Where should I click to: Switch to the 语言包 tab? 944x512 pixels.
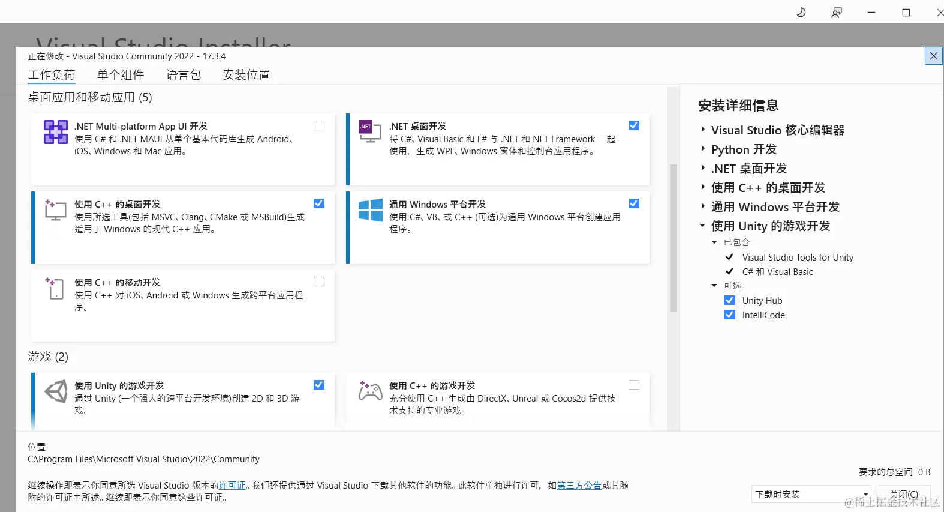click(184, 74)
